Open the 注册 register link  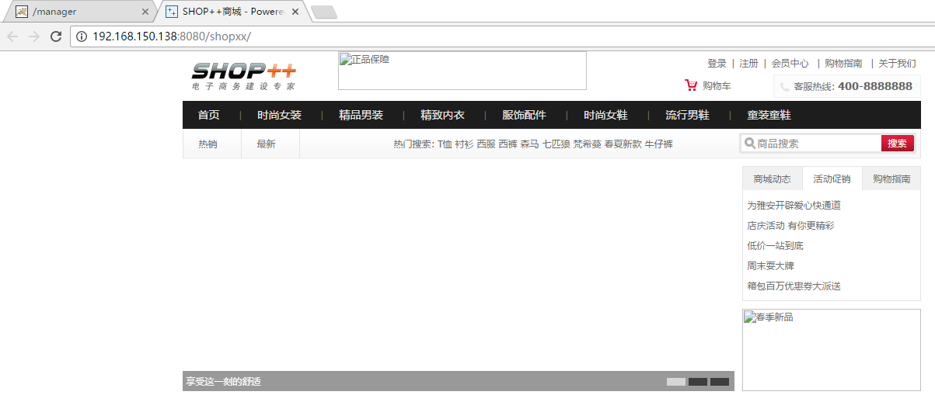[x=748, y=64]
